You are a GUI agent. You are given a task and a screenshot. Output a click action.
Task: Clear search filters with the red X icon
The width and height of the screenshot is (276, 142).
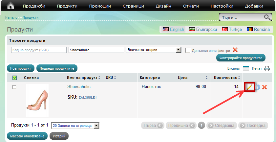pos(235,50)
